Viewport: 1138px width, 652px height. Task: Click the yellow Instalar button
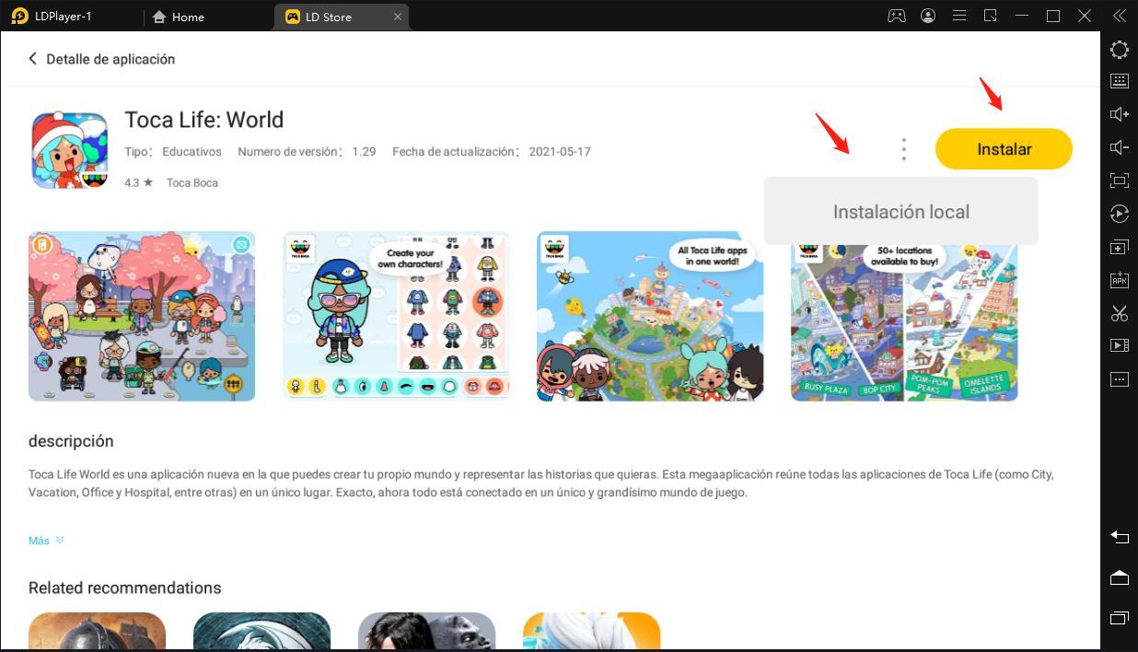click(1003, 149)
